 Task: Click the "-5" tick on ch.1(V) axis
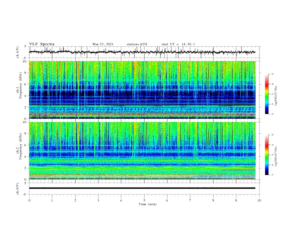click(x=25, y=58)
